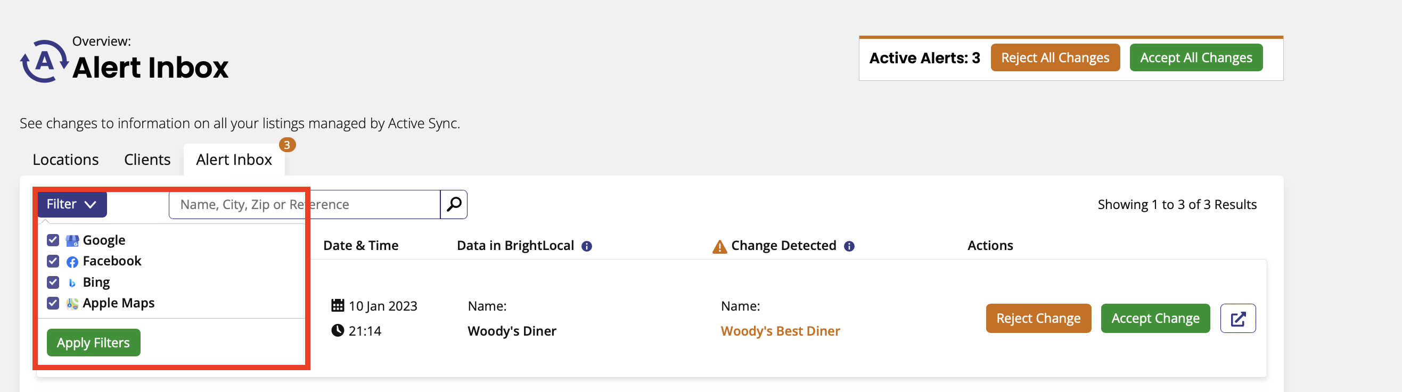The width and height of the screenshot is (1402, 392).
Task: Toggle the Apple Maps checkbox
Action: (x=53, y=303)
